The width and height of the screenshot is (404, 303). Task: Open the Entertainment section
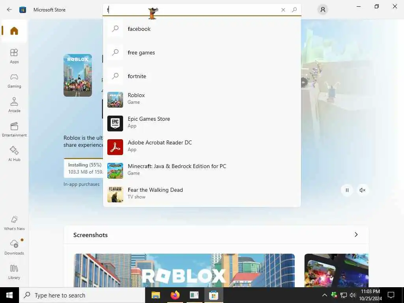14,129
